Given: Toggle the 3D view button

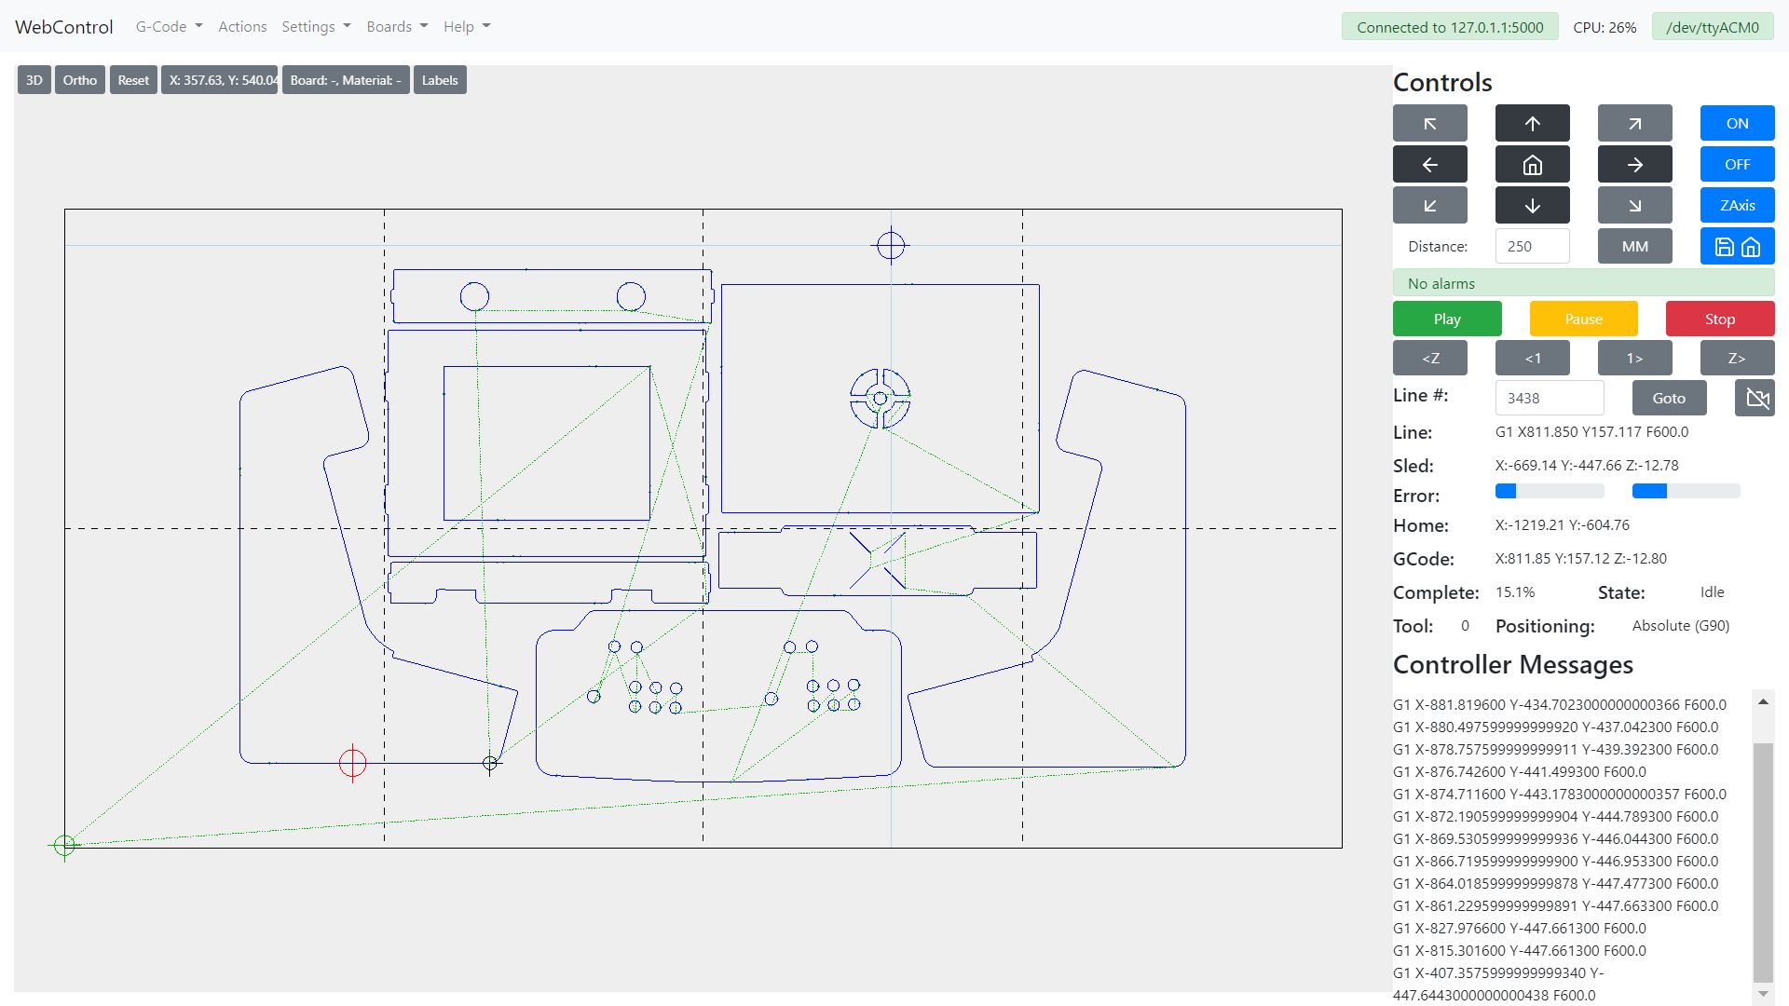Looking at the screenshot, I should coord(34,80).
